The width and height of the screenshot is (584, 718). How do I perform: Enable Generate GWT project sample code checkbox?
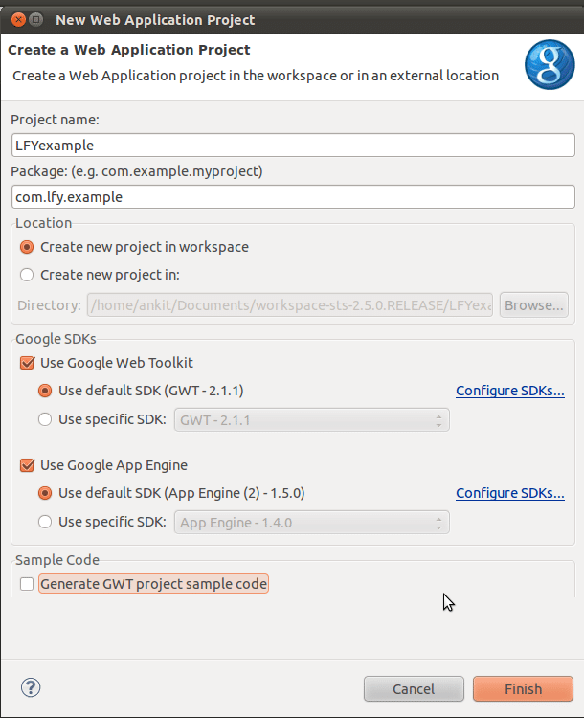[x=27, y=584]
